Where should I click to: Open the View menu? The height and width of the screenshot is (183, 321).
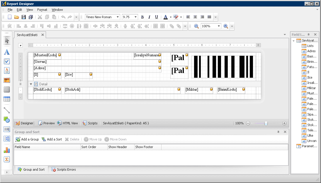30,10
